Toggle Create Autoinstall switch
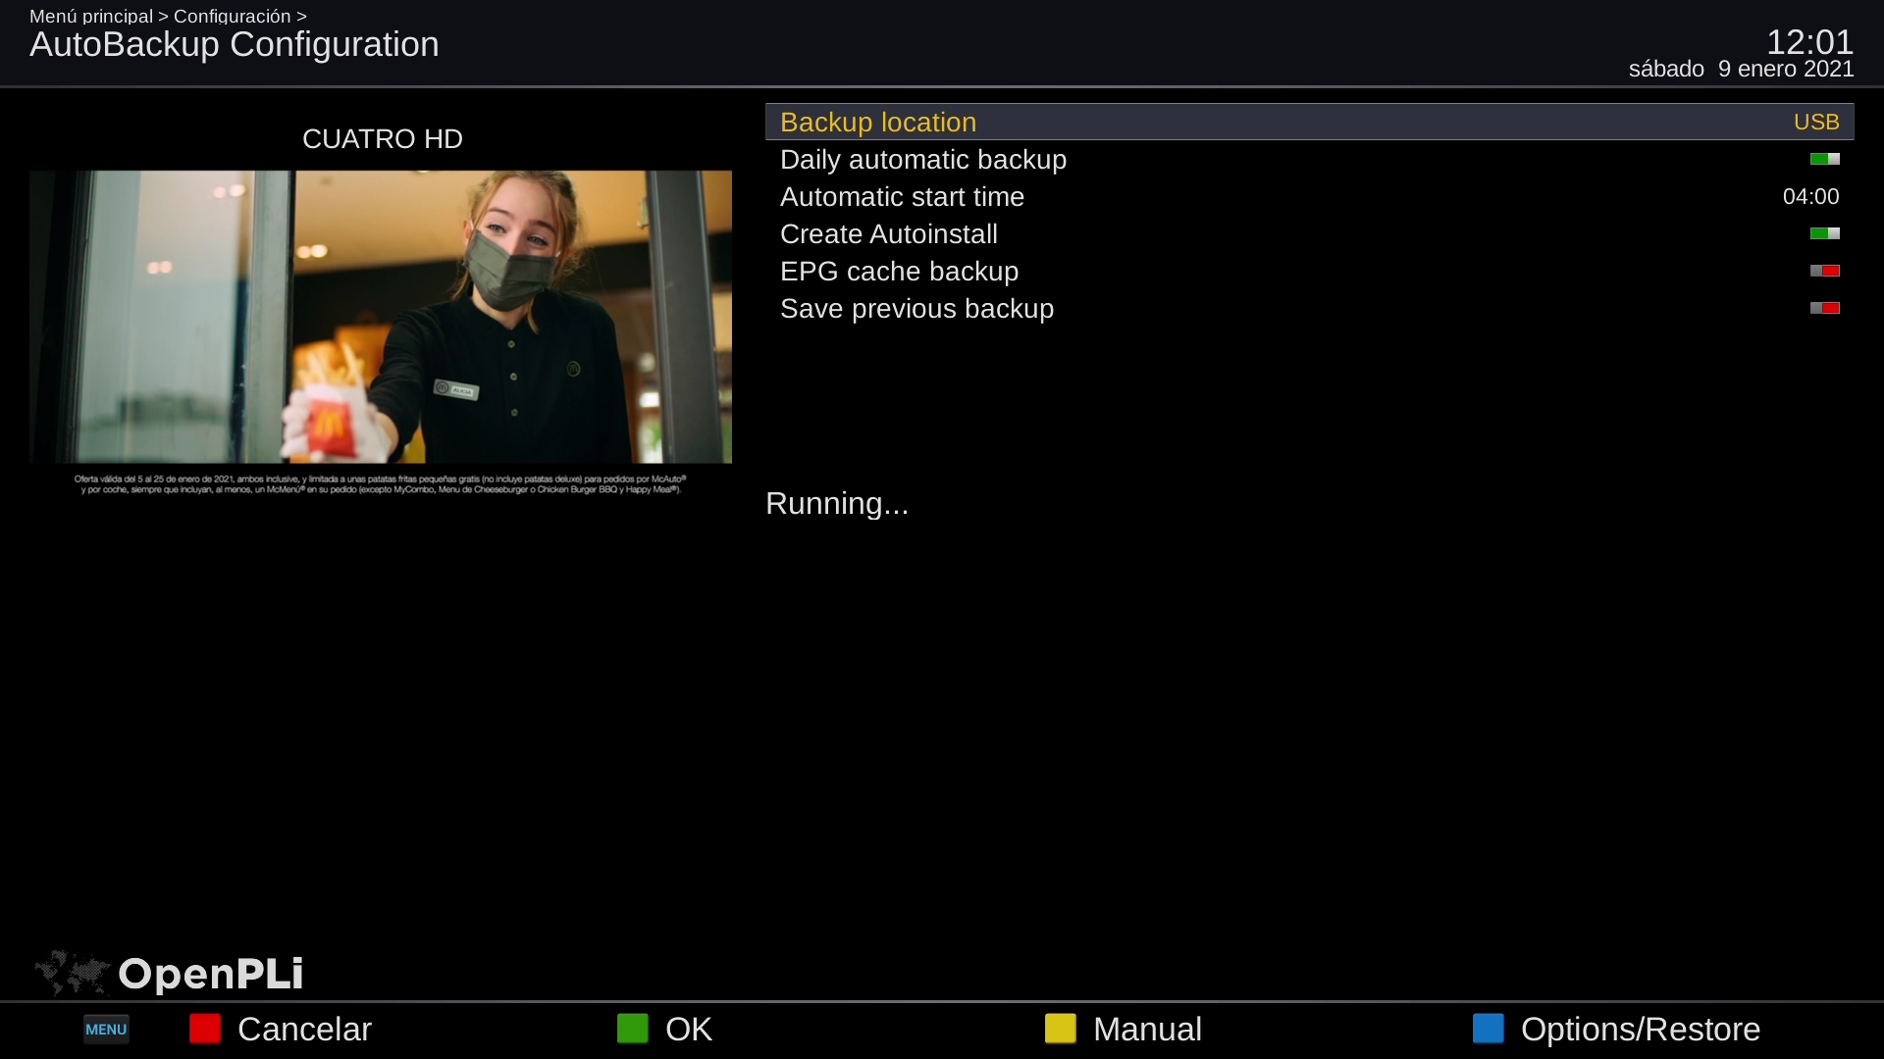1884x1059 pixels. pyautogui.click(x=1824, y=233)
